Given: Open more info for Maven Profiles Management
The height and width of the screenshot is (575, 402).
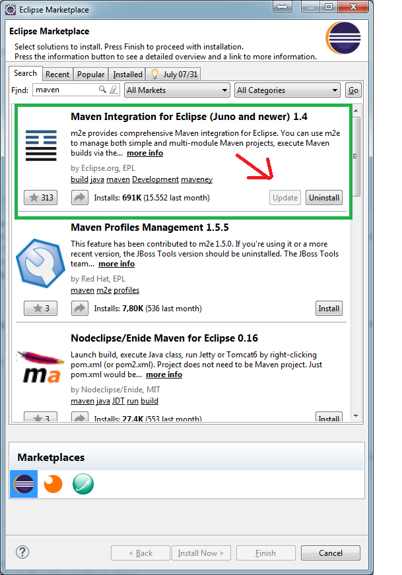Looking at the screenshot, I should click(x=116, y=264).
